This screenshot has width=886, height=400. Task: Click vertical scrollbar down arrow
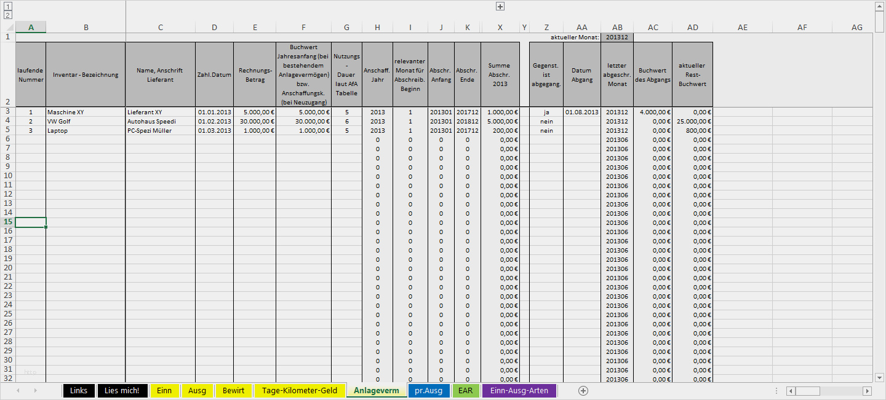coord(880,378)
